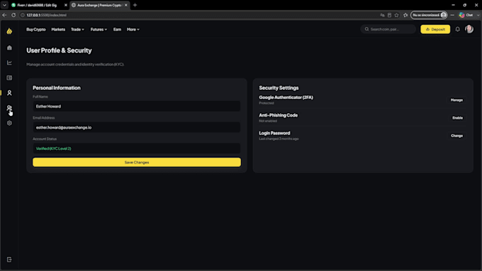
Task: Expand the Trade dropdown menu
Action: [77, 30]
